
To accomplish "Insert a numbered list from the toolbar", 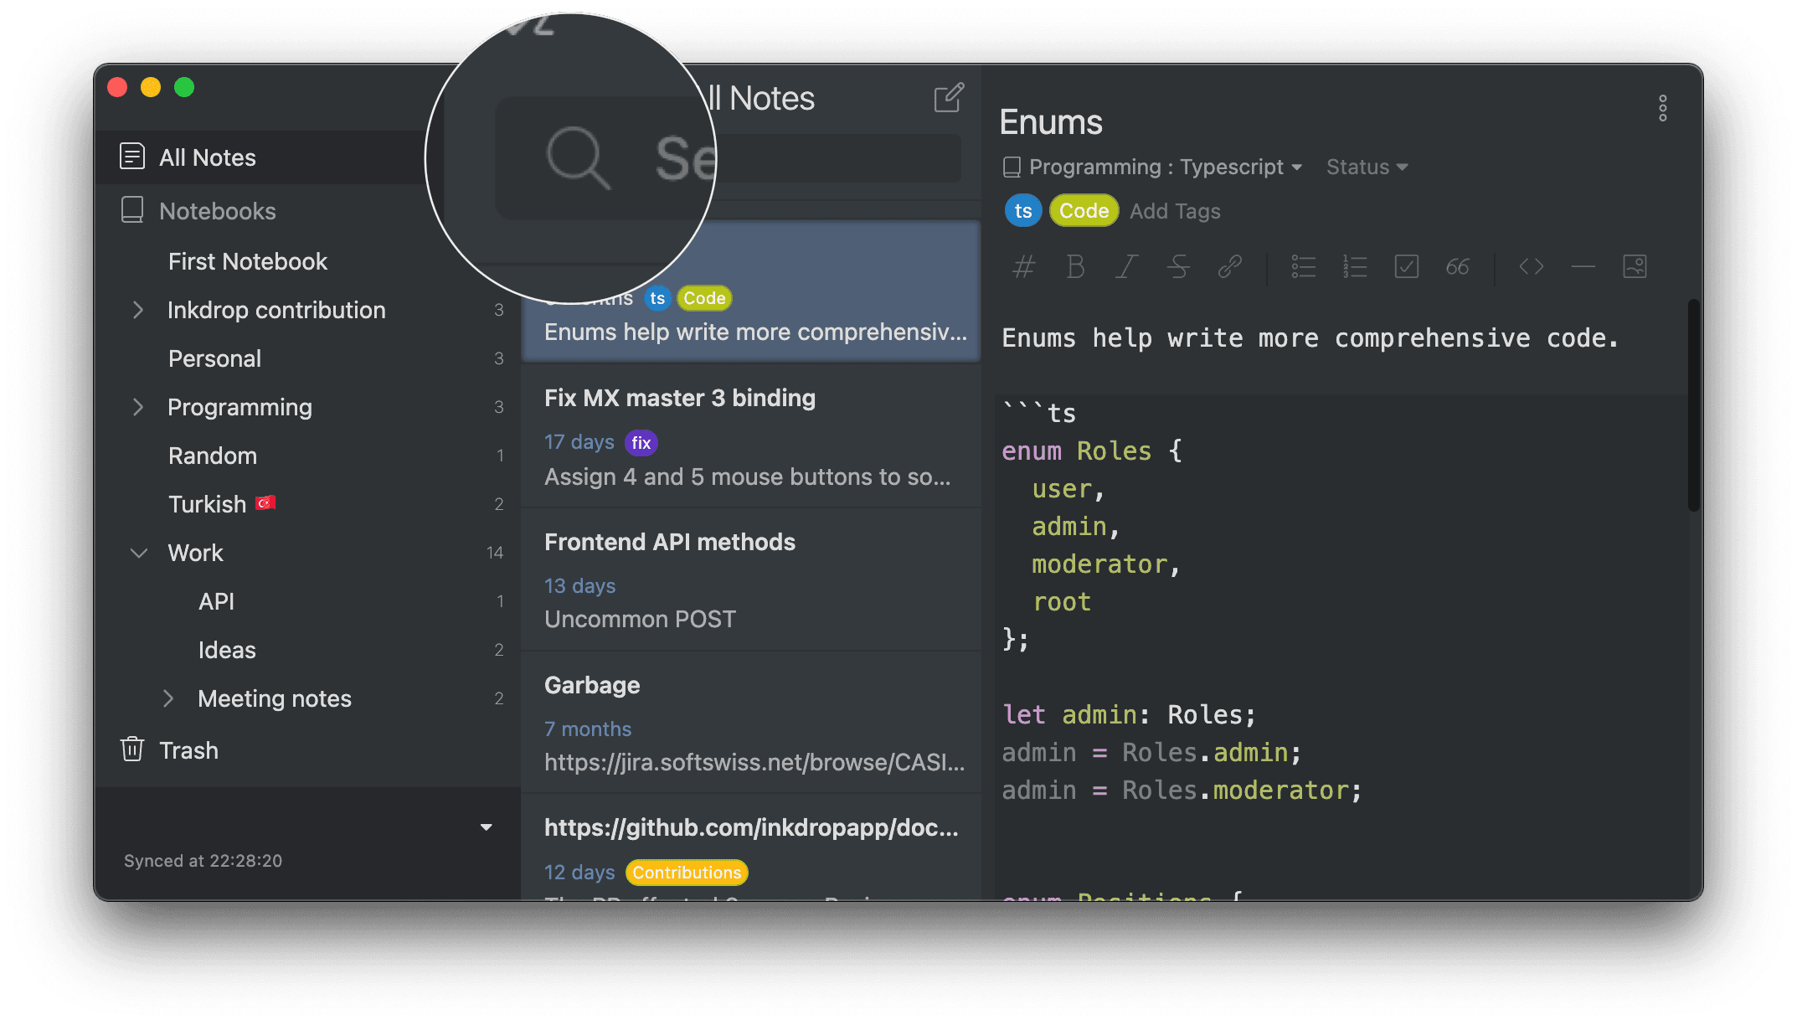I will pos(1354,267).
